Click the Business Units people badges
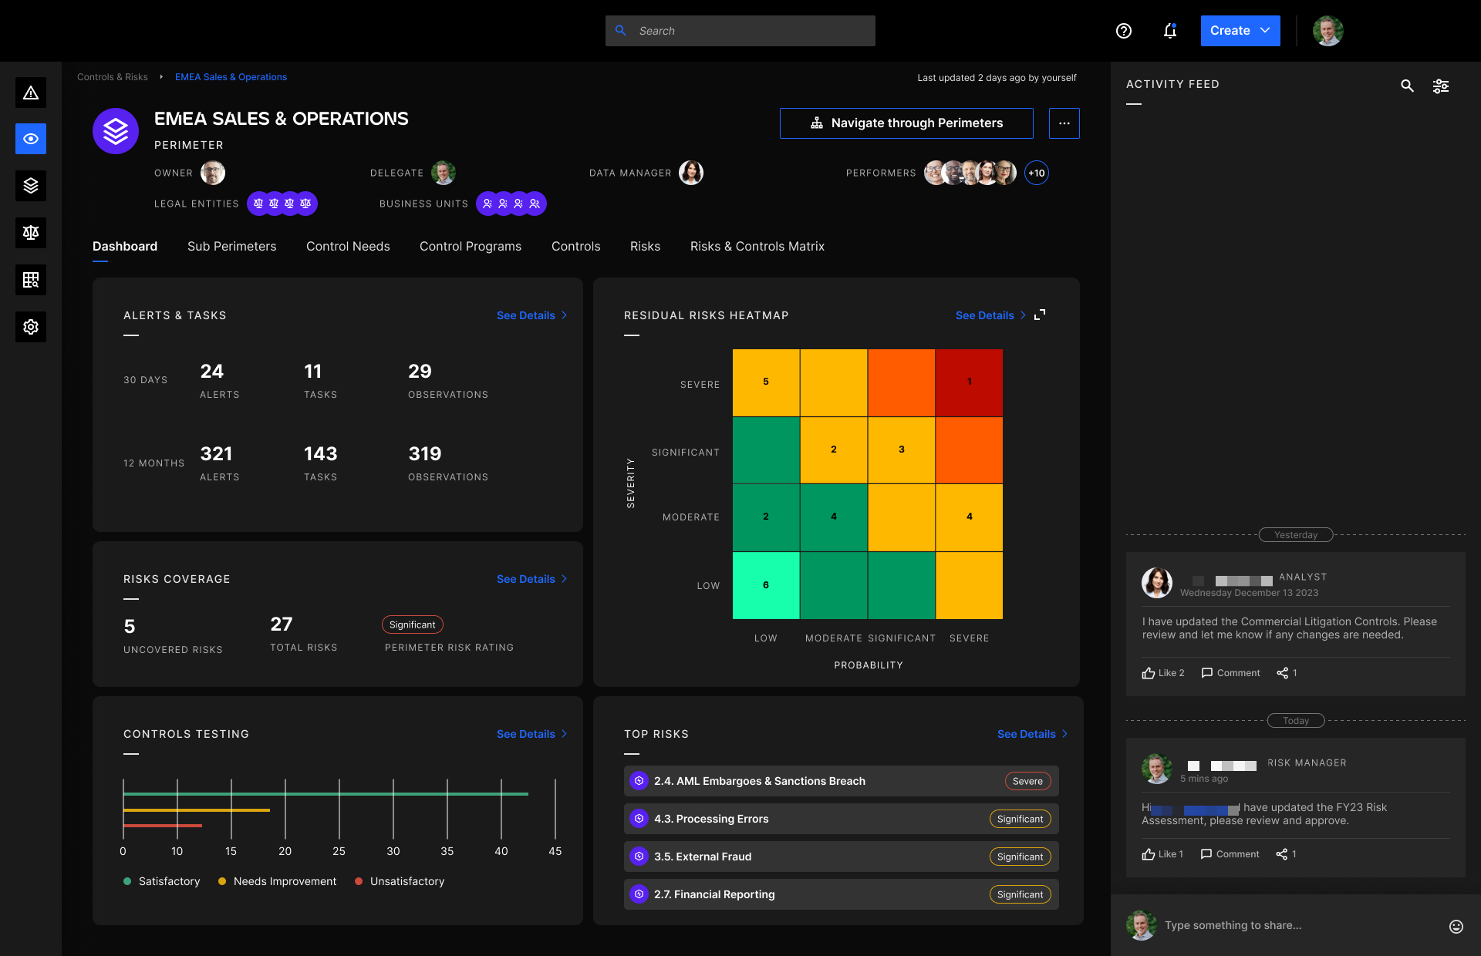This screenshot has height=956, width=1481. click(511, 204)
